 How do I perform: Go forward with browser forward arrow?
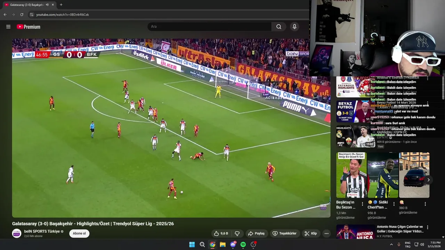[x=13, y=15]
